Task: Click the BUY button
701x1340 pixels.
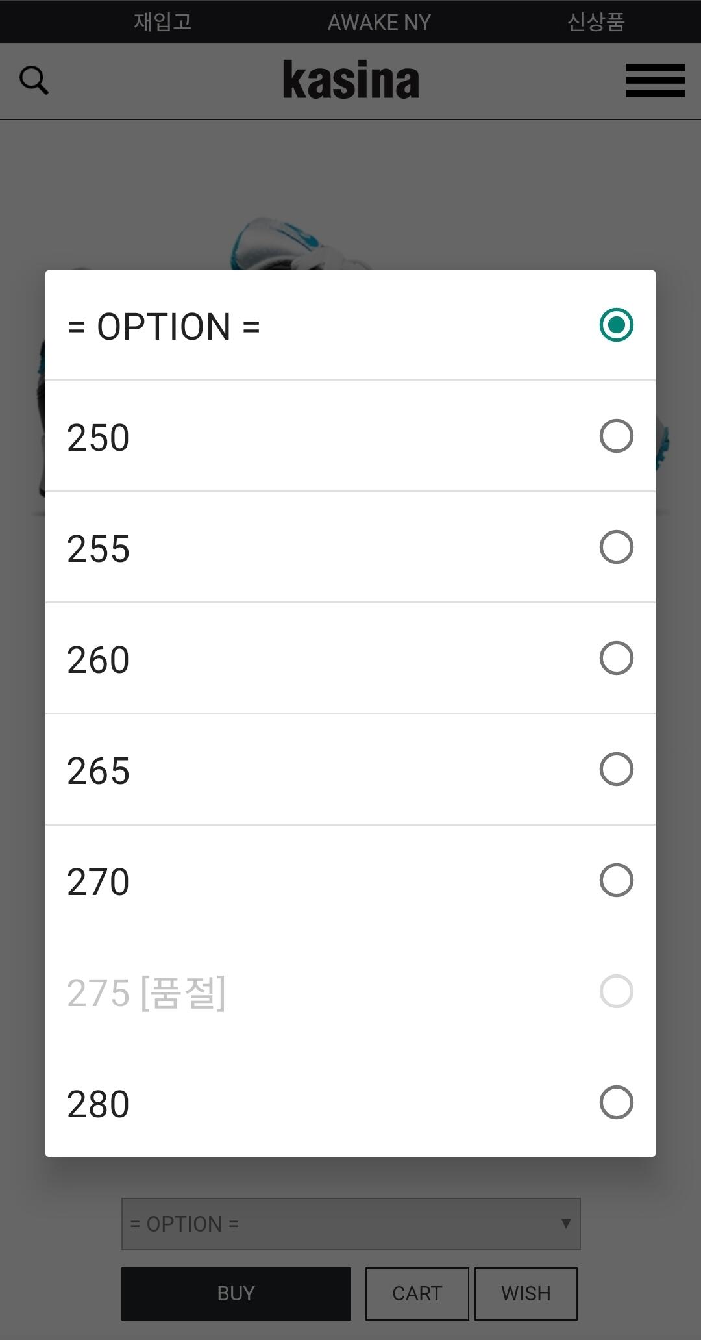Action: click(x=236, y=1293)
